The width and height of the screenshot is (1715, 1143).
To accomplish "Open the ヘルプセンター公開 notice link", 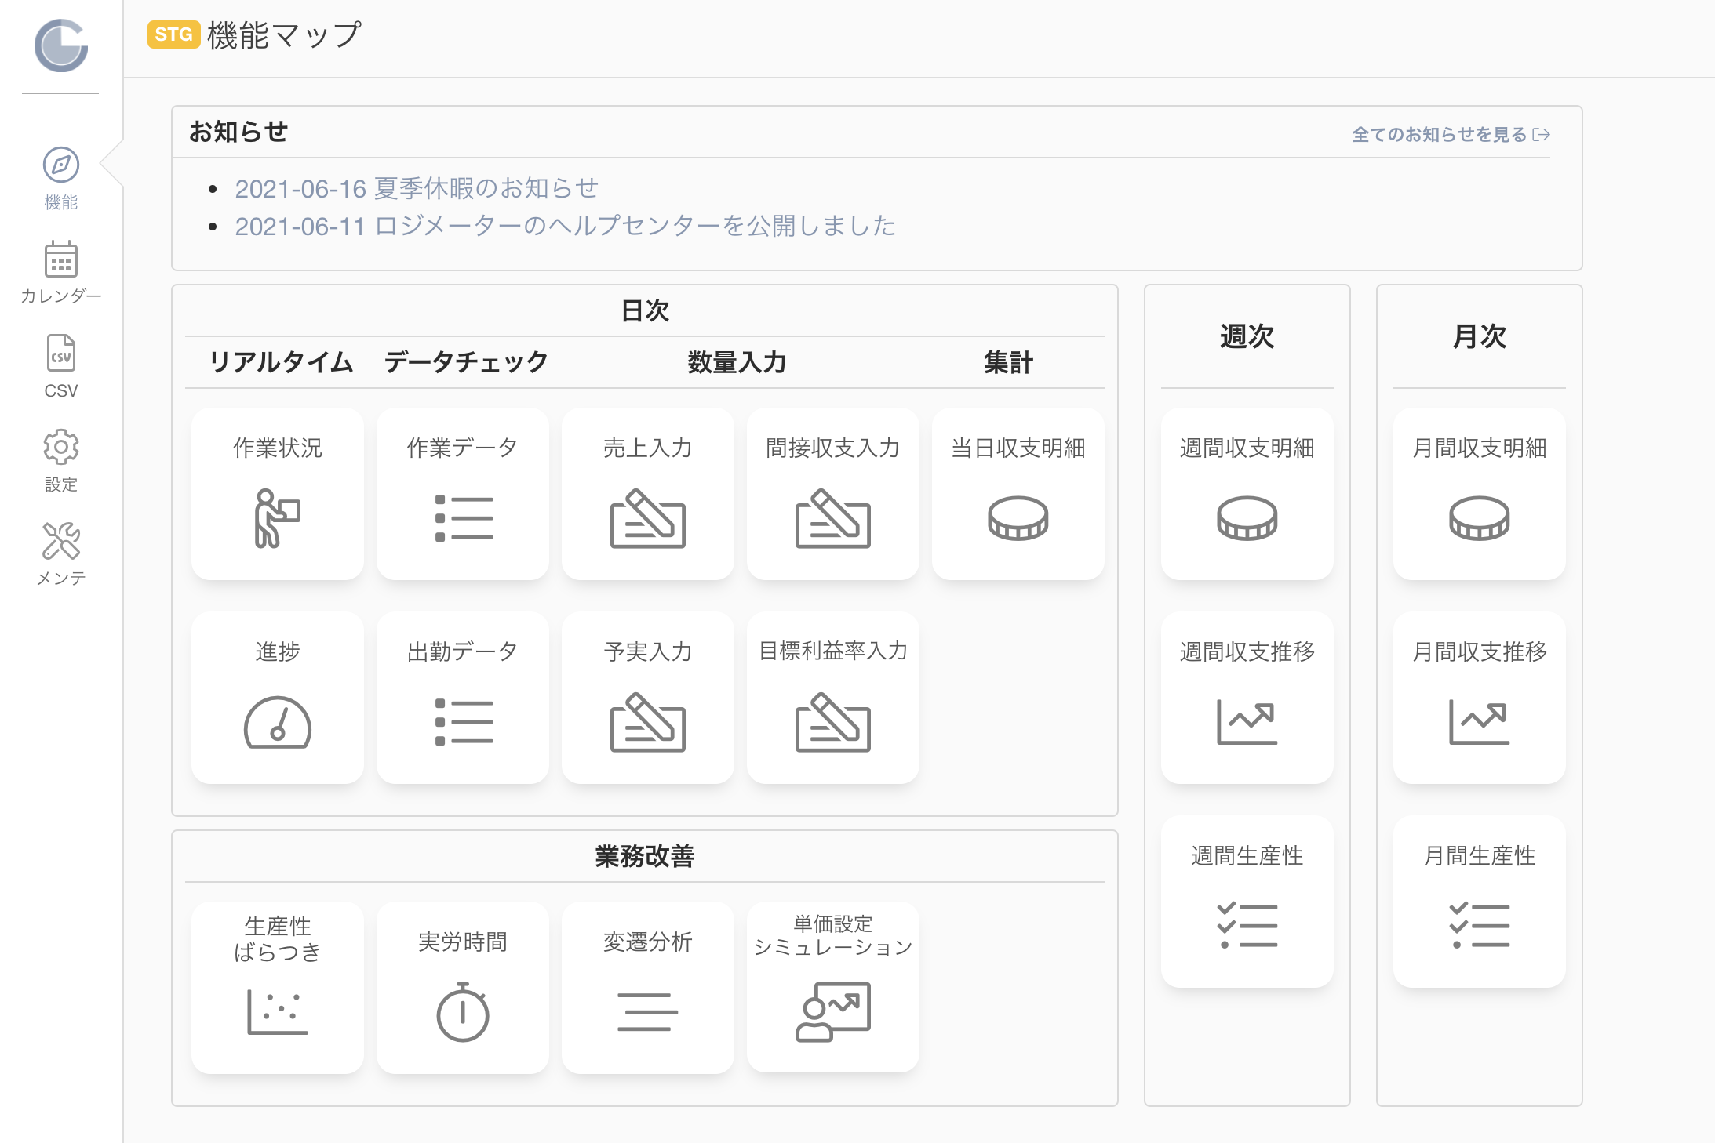I will point(565,226).
